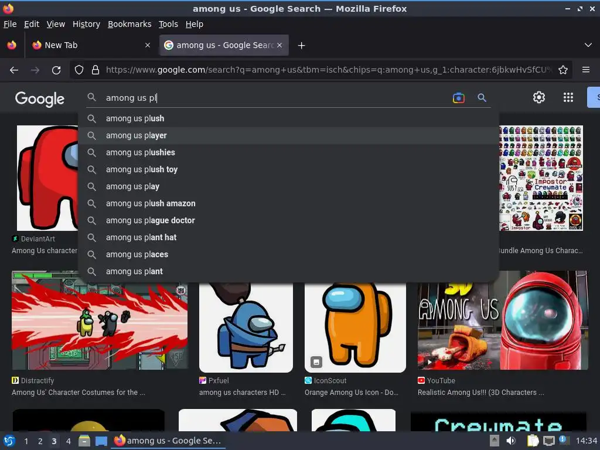The width and height of the screenshot is (600, 450).
Task: Open the clipboard tray icon
Action: (x=533, y=441)
